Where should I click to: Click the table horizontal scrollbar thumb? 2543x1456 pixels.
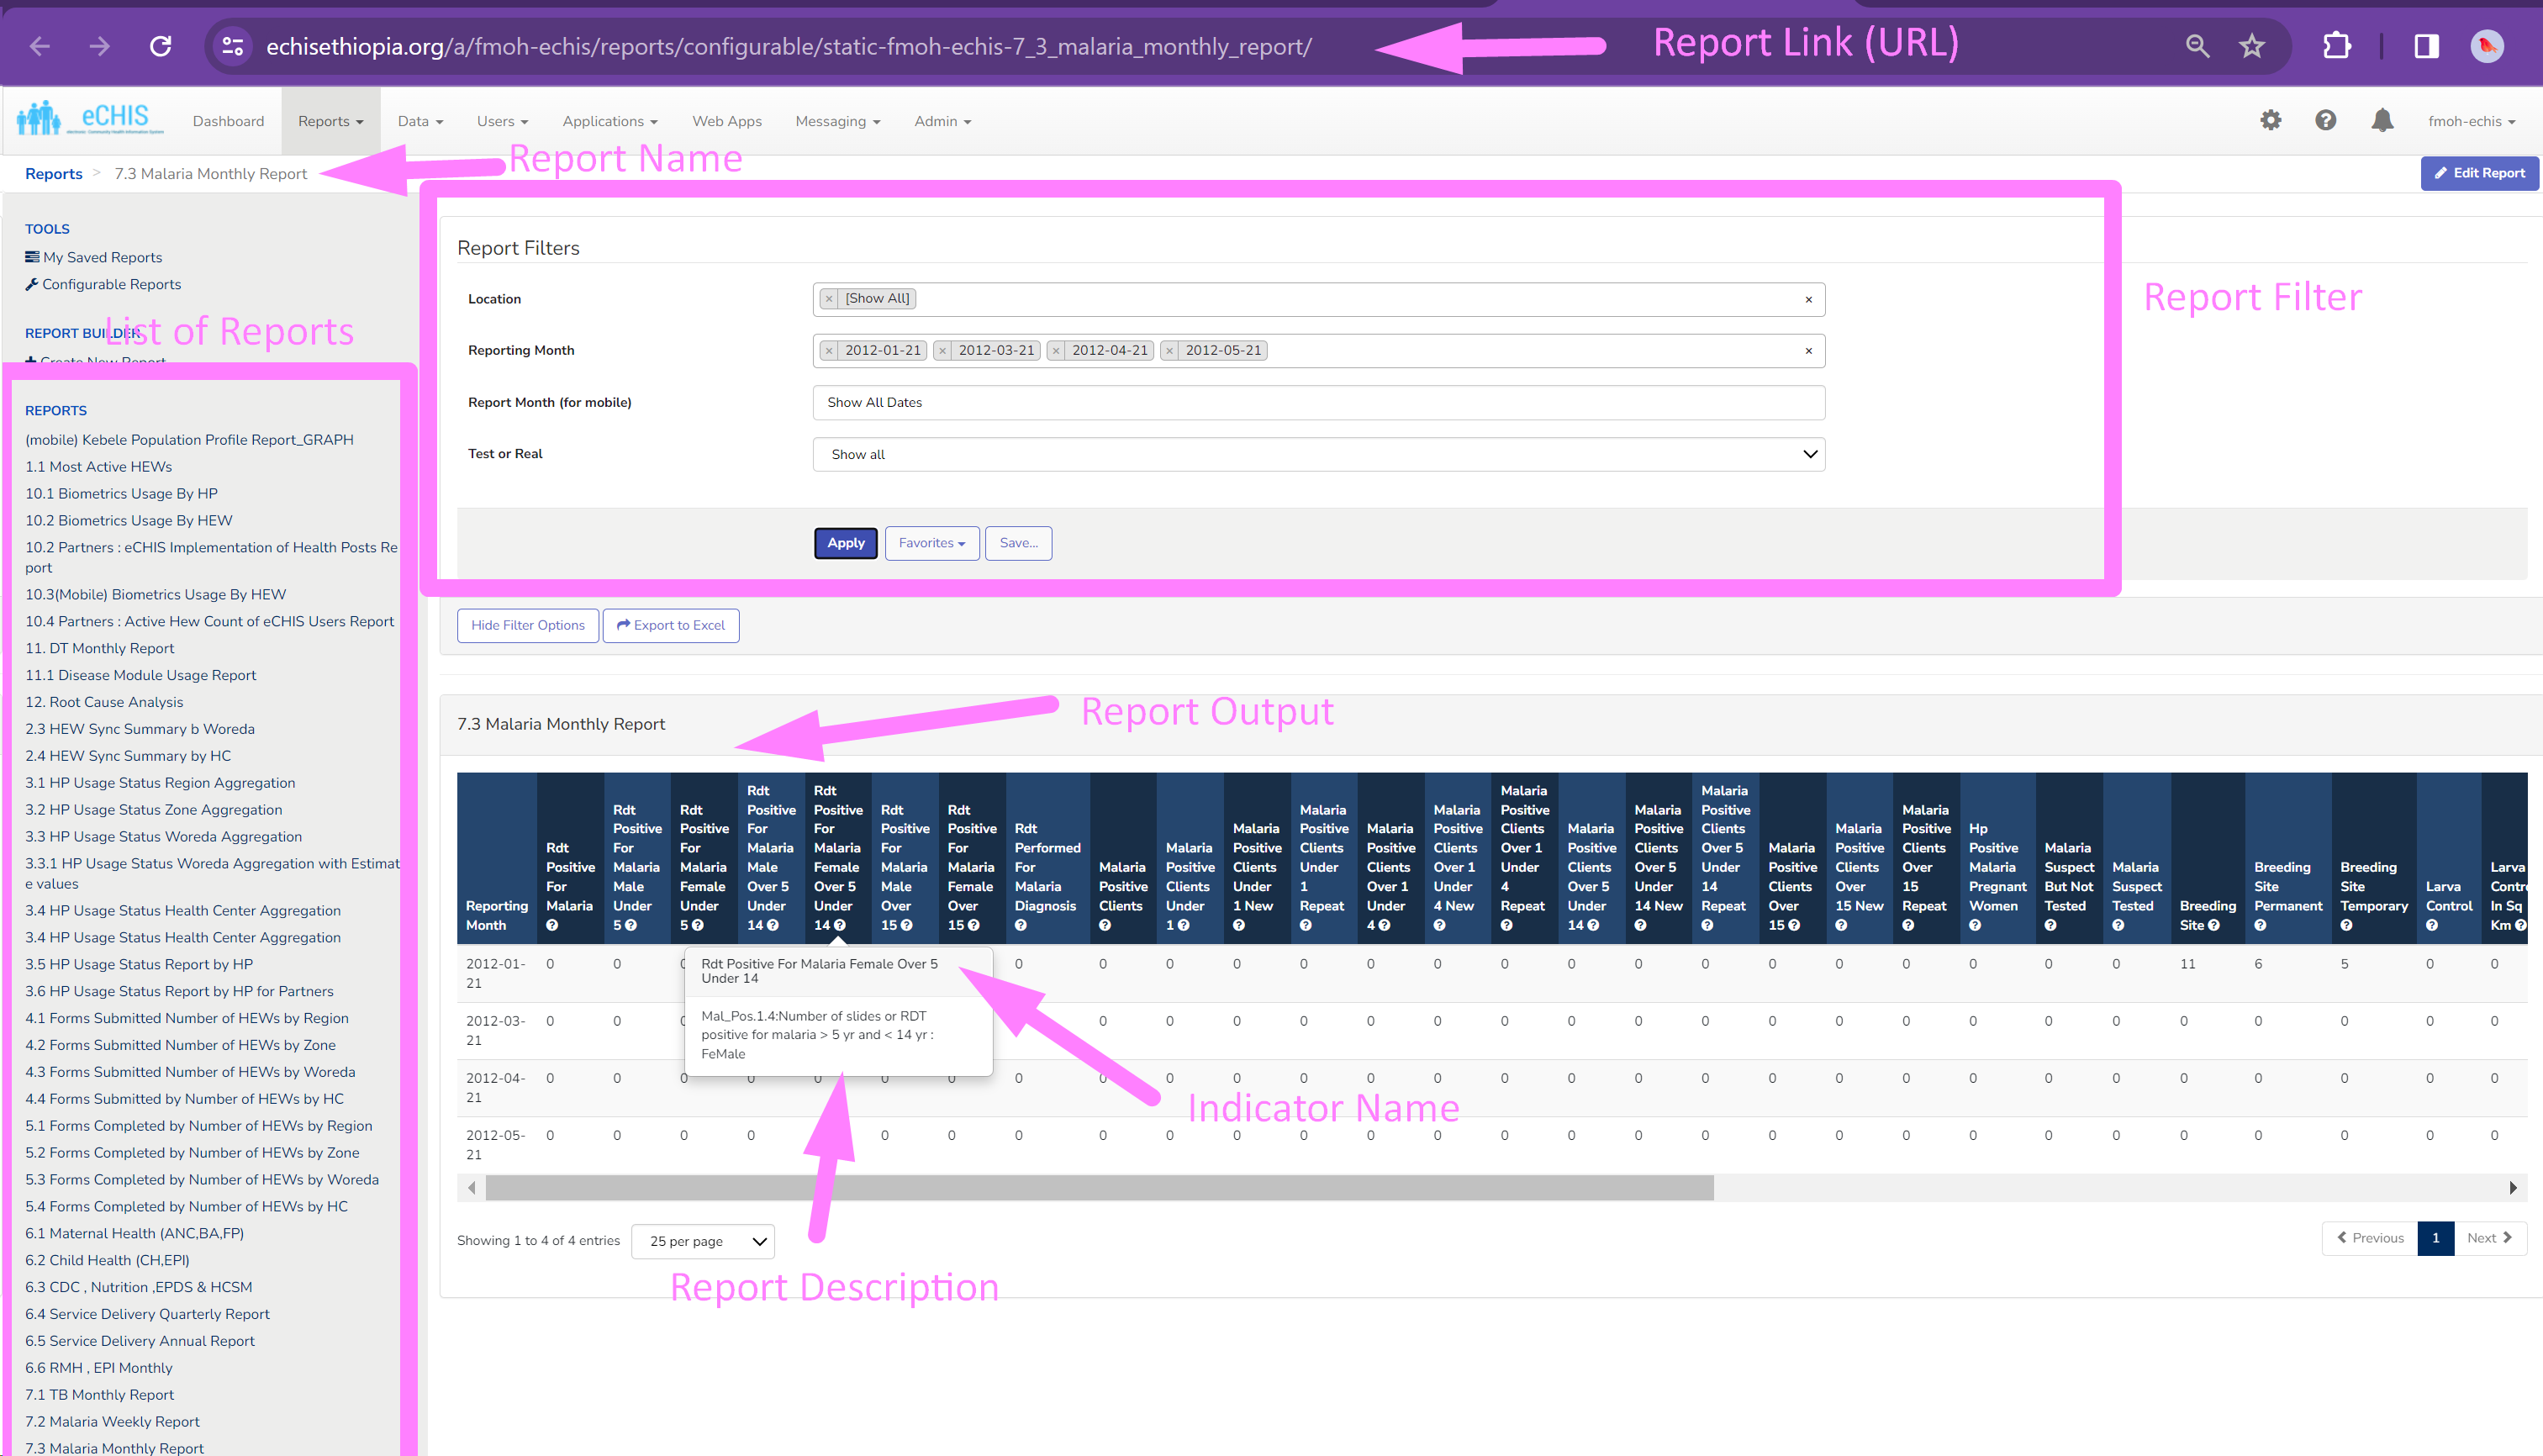pos(1099,1188)
